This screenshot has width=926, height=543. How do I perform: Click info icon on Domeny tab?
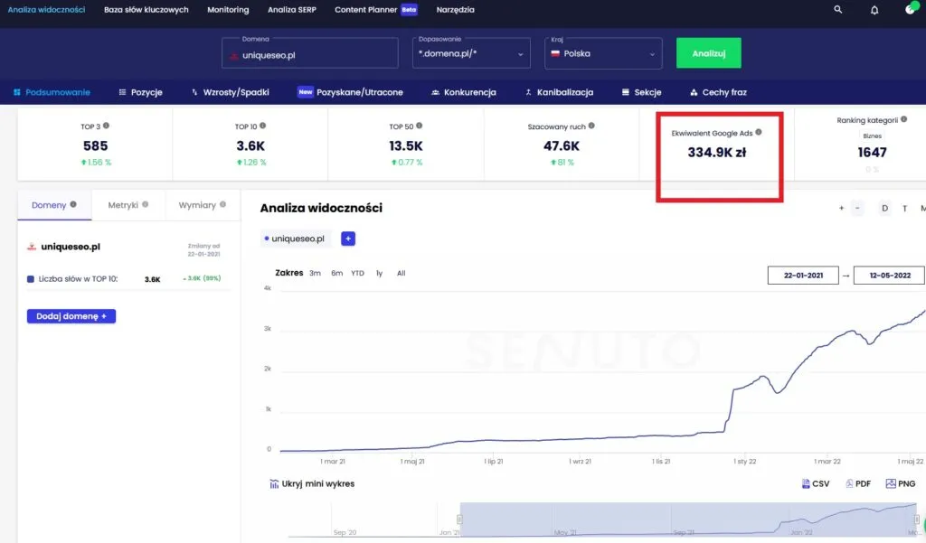[73, 204]
